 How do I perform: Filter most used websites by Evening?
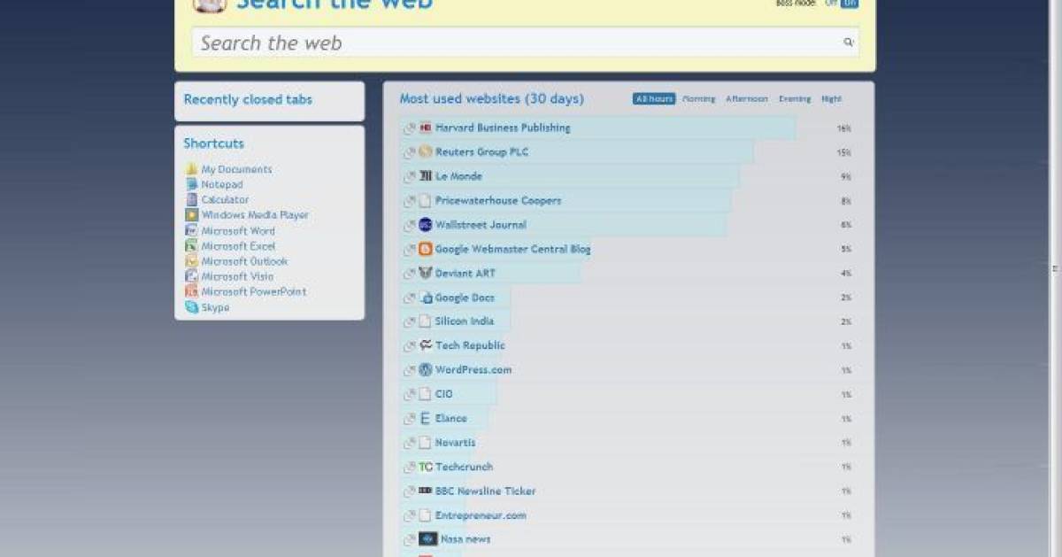click(795, 98)
